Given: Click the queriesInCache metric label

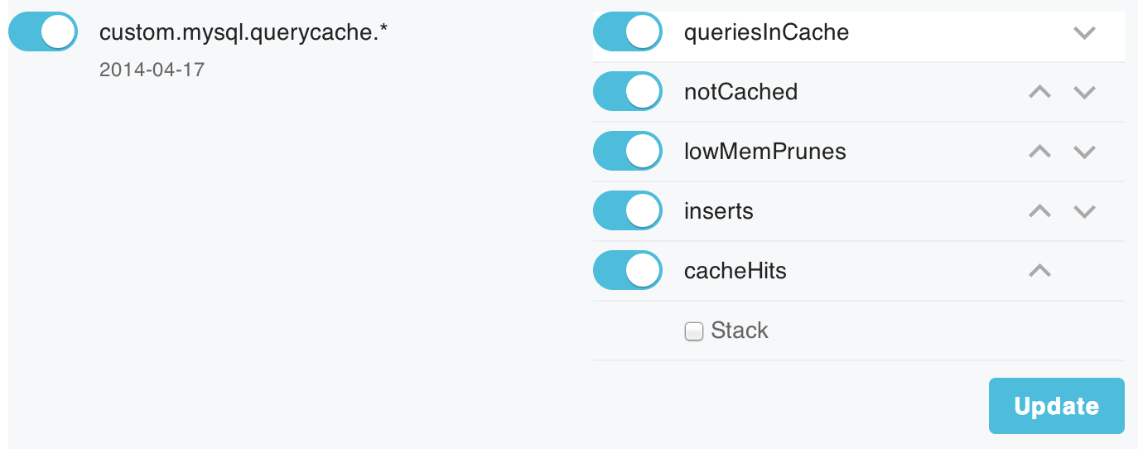Looking at the screenshot, I should point(766,33).
